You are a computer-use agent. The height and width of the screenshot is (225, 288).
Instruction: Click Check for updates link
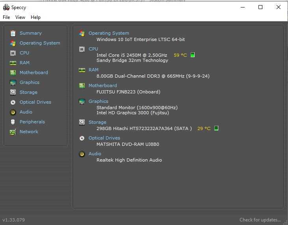click(x=260, y=220)
